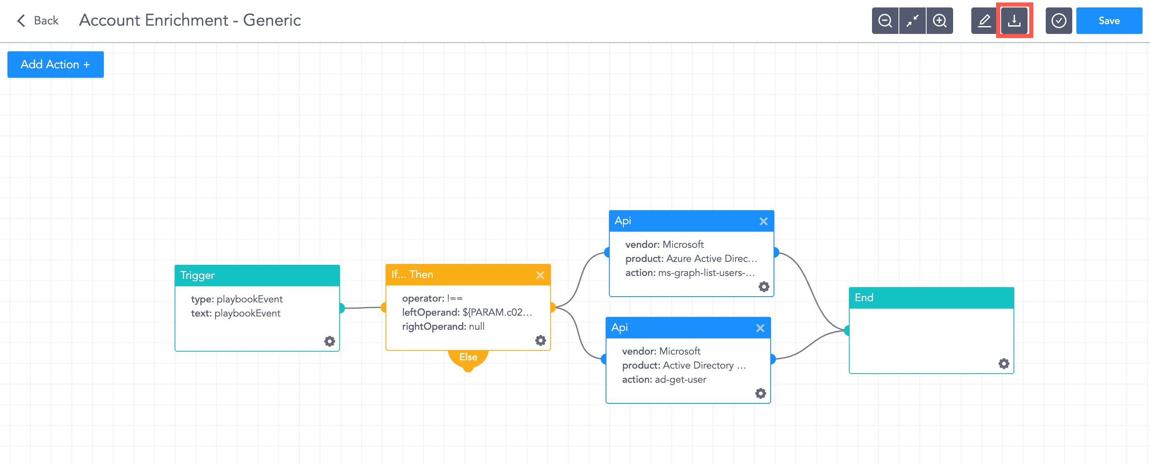Click the pencil edit icon in toolbar

pyautogui.click(x=984, y=21)
